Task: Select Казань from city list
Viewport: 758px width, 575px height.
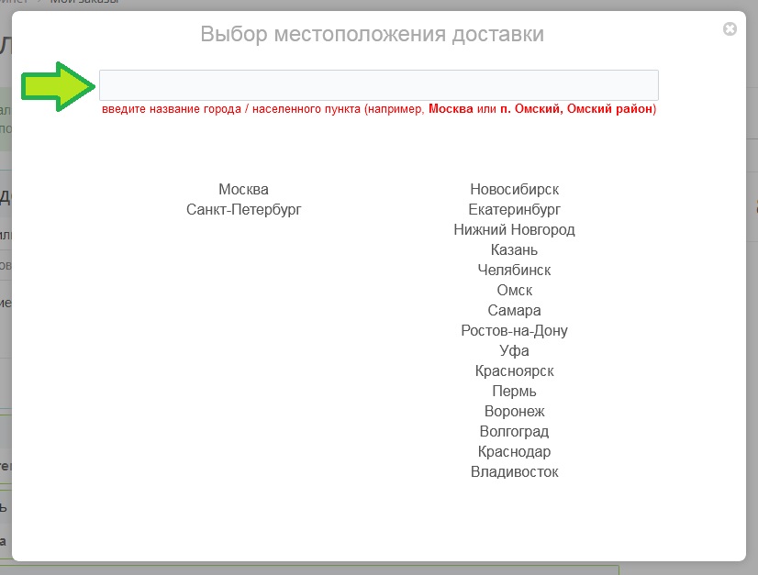Action: (x=514, y=250)
